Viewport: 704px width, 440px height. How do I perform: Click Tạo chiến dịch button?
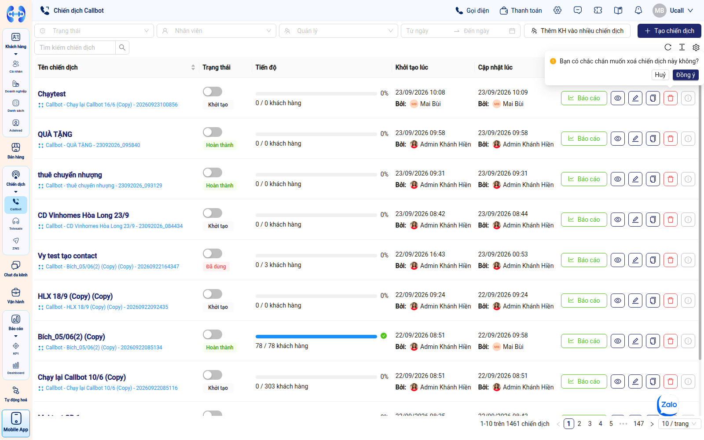[x=669, y=31]
